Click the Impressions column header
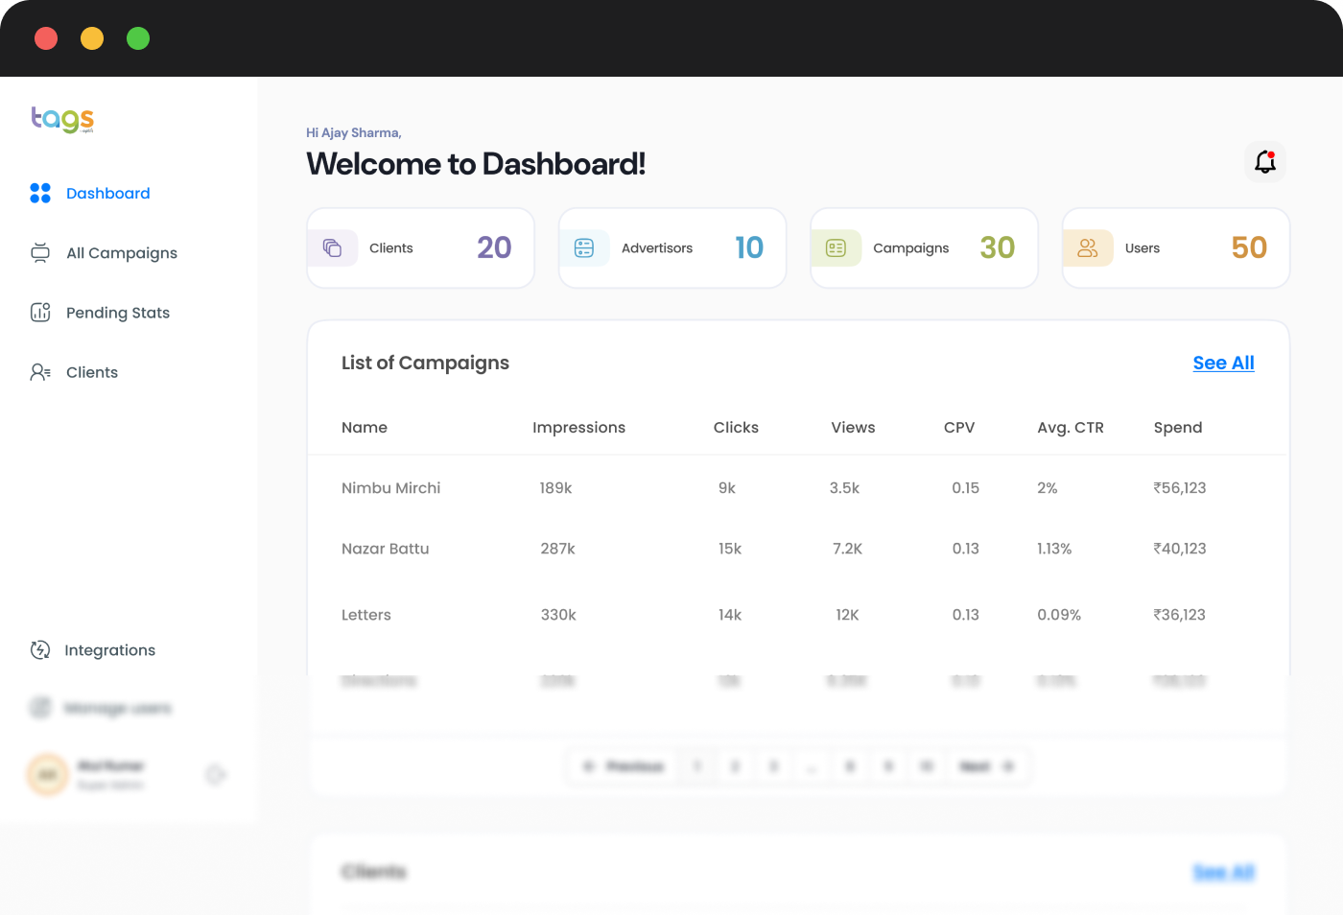Viewport: 1343px width, 915px height. click(578, 428)
